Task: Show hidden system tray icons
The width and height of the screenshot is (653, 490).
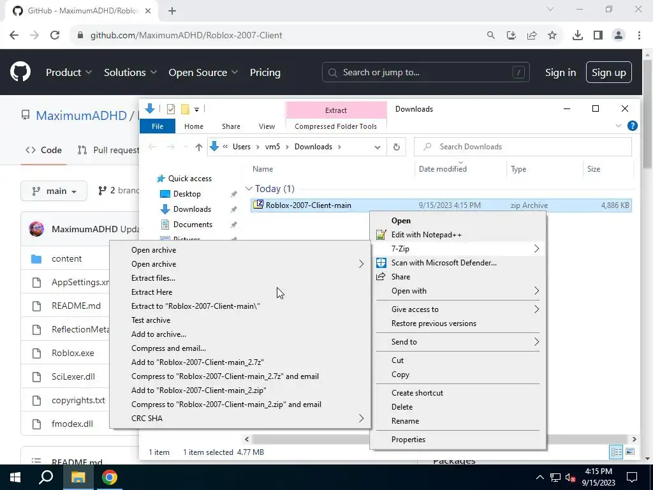Action: [x=539, y=477]
